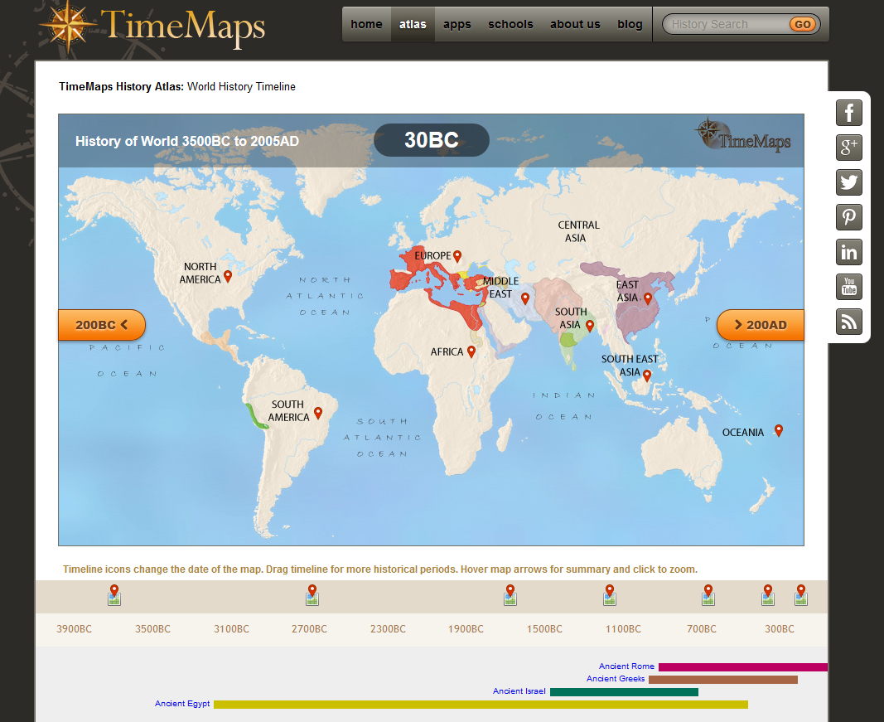Viewport: 884px width, 722px height.
Task: Select the East Asia location pin
Action: coord(648,296)
